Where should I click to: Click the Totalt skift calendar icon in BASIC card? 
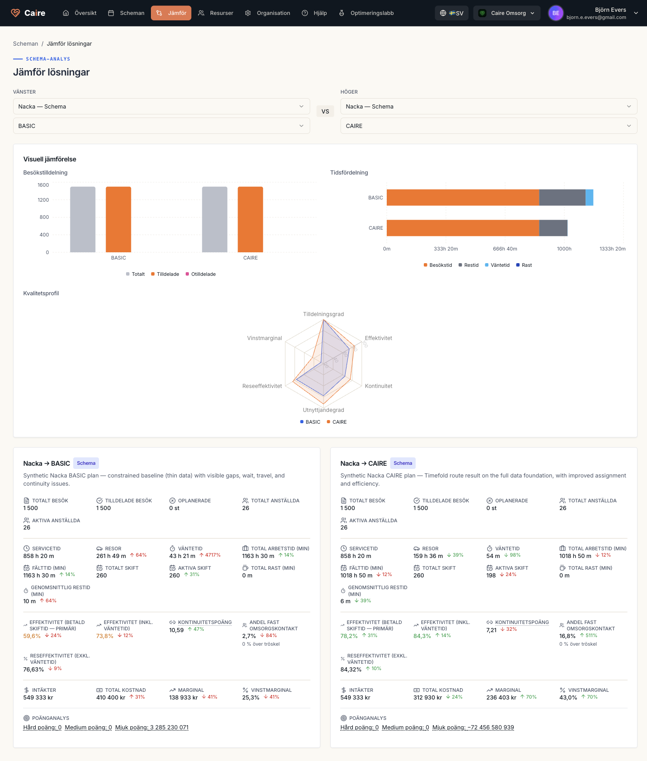[99, 568]
